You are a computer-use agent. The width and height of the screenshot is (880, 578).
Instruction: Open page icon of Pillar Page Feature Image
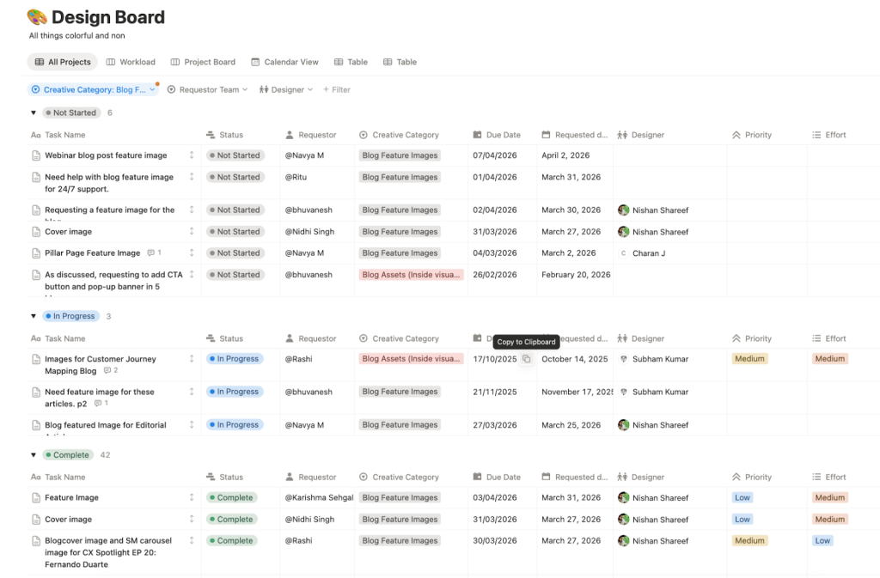coord(36,253)
